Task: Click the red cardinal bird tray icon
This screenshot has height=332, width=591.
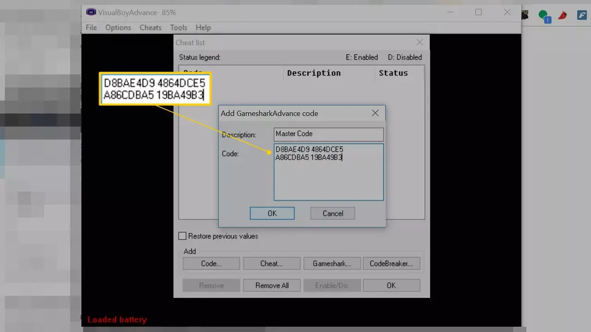Action: tap(562, 15)
